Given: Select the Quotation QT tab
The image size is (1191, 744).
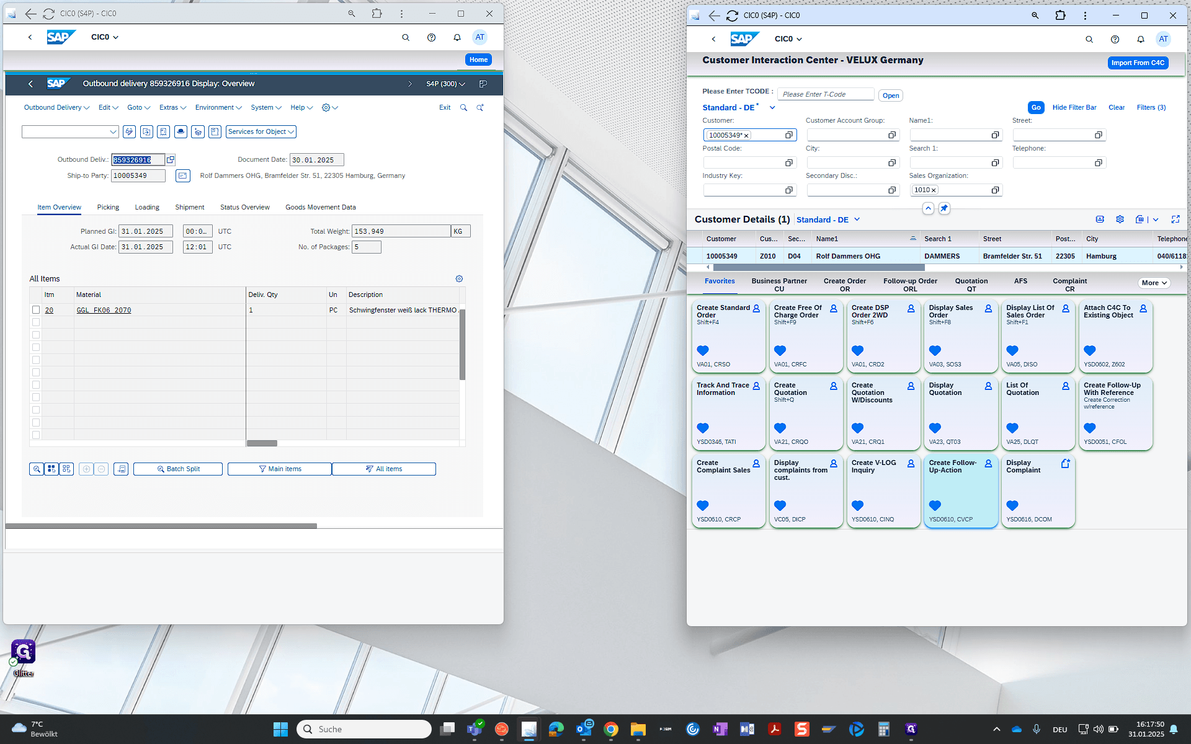Looking at the screenshot, I should [971, 285].
